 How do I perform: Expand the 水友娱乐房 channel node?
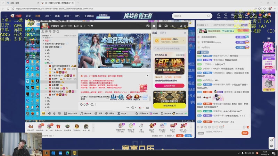(x=44, y=44)
